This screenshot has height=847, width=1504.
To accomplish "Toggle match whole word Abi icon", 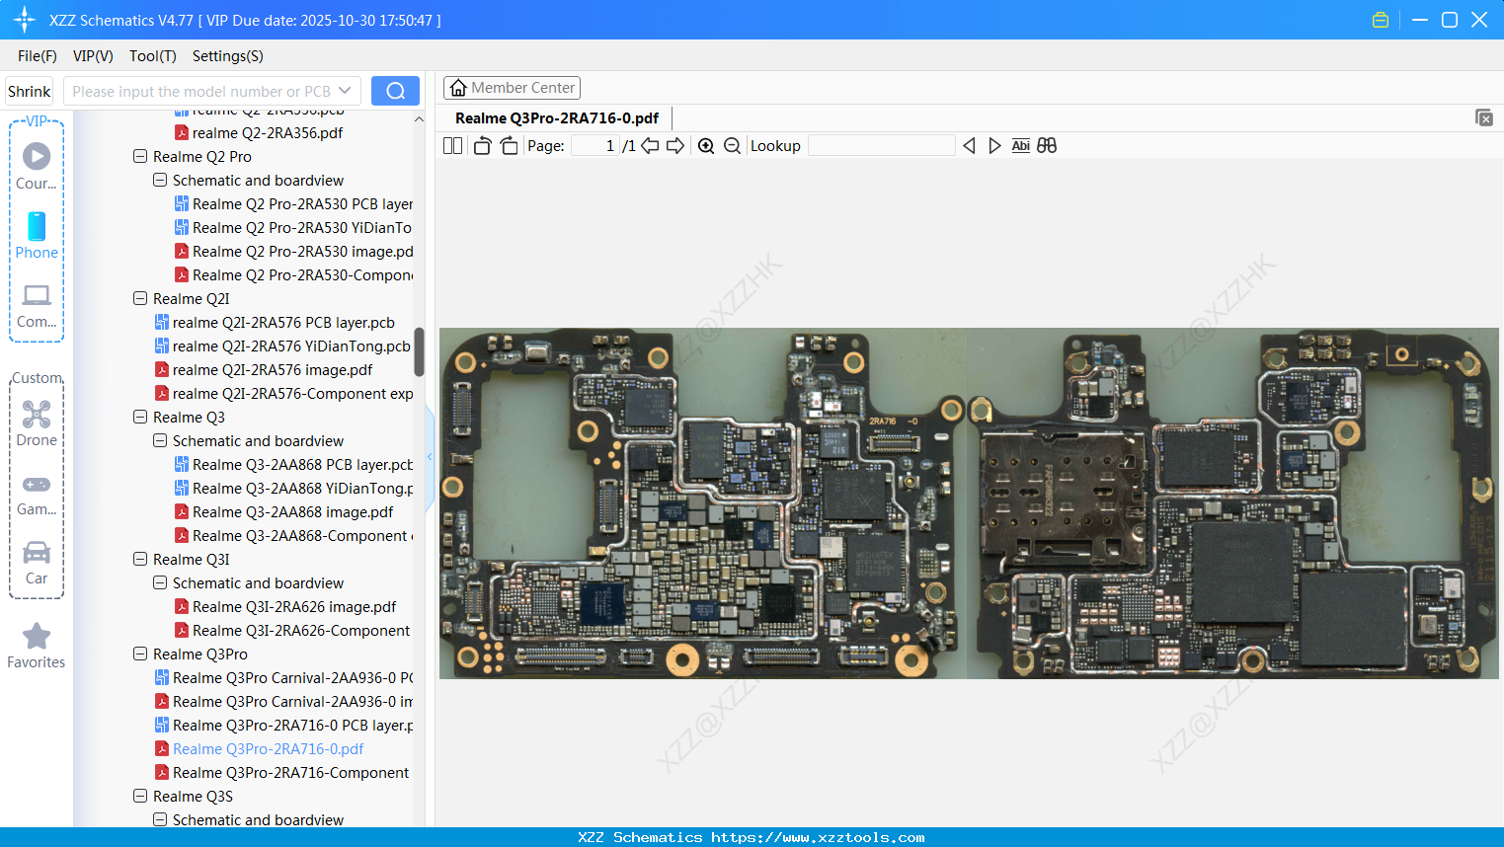I will point(1021,146).
